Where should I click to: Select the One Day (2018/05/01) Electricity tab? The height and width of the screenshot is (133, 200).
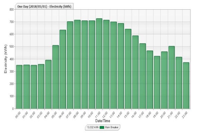(44, 7)
